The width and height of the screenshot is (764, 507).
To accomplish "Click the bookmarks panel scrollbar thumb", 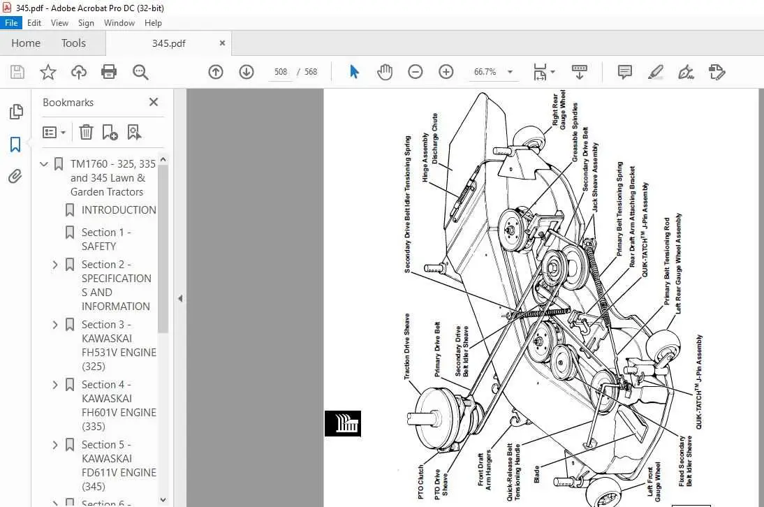I will pos(163,249).
